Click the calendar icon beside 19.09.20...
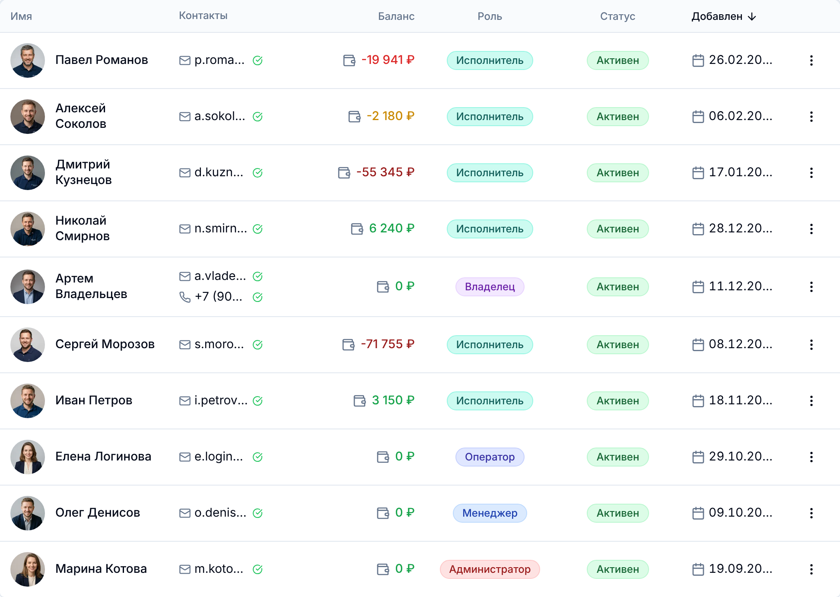Screen dimensions: 840x597 pyautogui.click(x=698, y=569)
